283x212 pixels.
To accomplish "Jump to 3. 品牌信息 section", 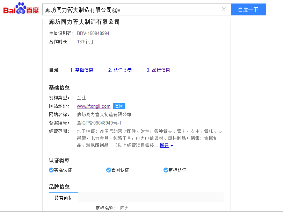I will [x=158, y=70].
